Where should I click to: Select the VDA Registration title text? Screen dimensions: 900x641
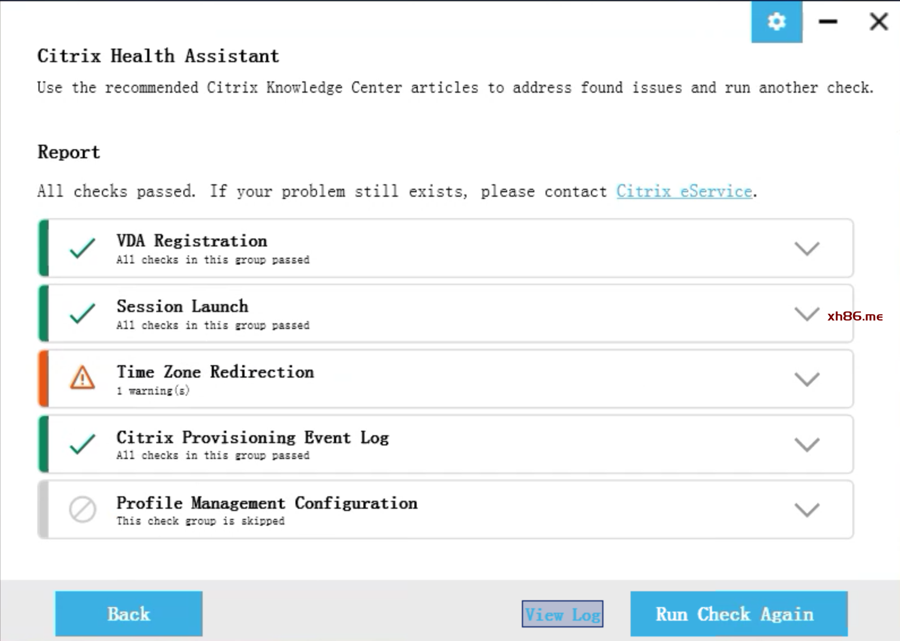tap(192, 241)
